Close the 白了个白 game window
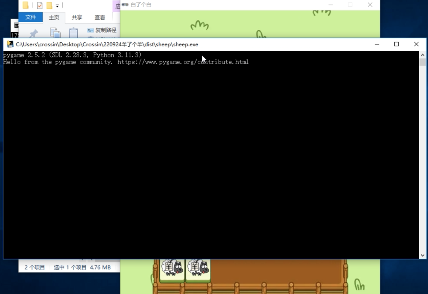 pyautogui.click(x=370, y=5)
